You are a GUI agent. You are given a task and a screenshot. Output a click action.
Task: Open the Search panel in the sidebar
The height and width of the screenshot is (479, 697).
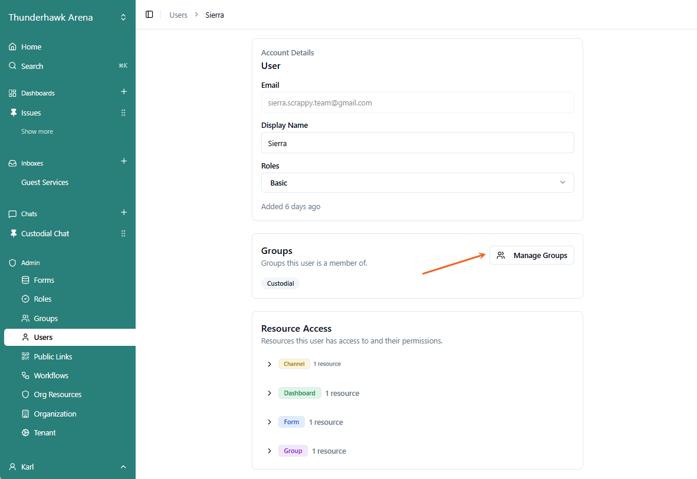[32, 66]
